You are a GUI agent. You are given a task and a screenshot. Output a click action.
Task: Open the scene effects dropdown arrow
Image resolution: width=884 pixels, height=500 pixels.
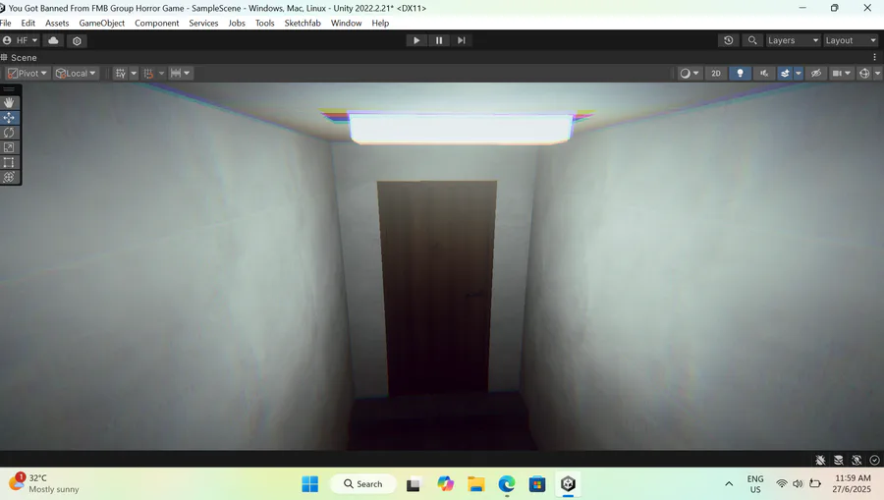coord(799,74)
